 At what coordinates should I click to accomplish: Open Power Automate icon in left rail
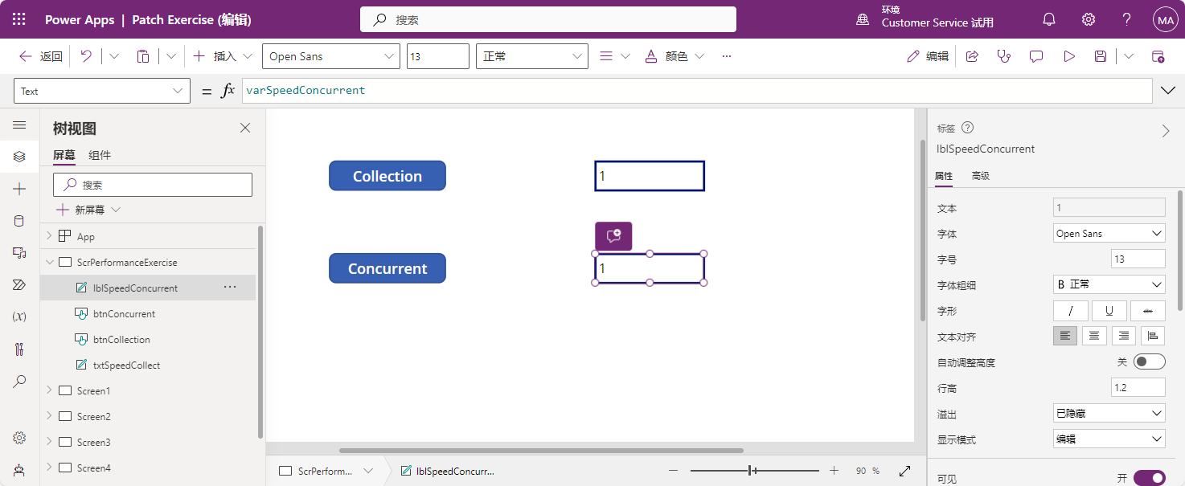(20, 285)
